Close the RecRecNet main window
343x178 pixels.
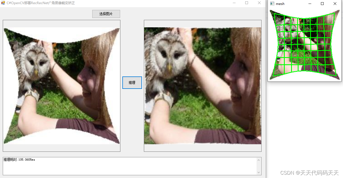259,3
